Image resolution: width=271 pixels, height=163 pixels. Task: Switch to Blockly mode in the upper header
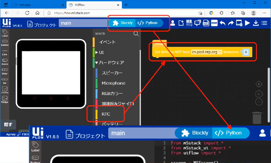click(x=123, y=23)
